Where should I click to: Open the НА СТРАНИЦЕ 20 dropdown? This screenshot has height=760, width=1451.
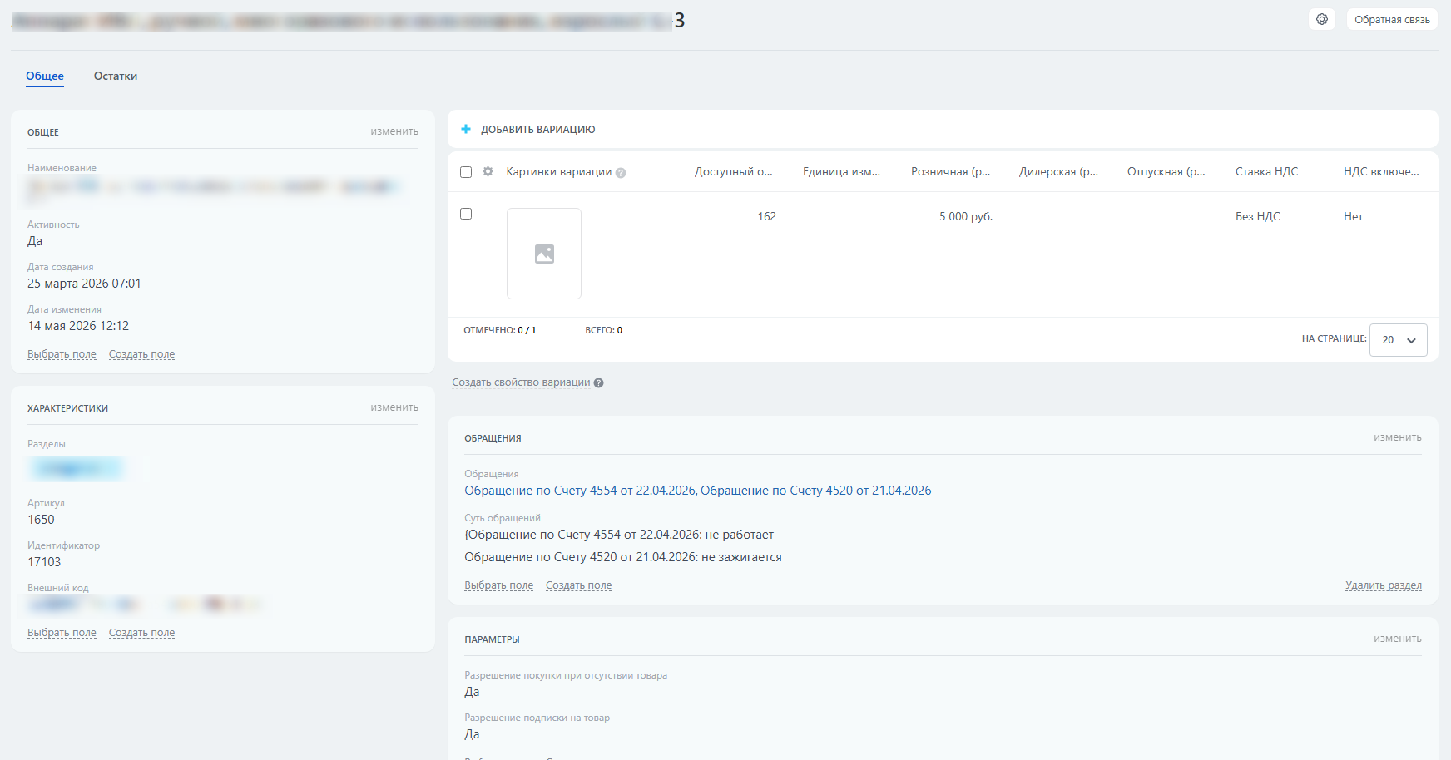(1398, 340)
